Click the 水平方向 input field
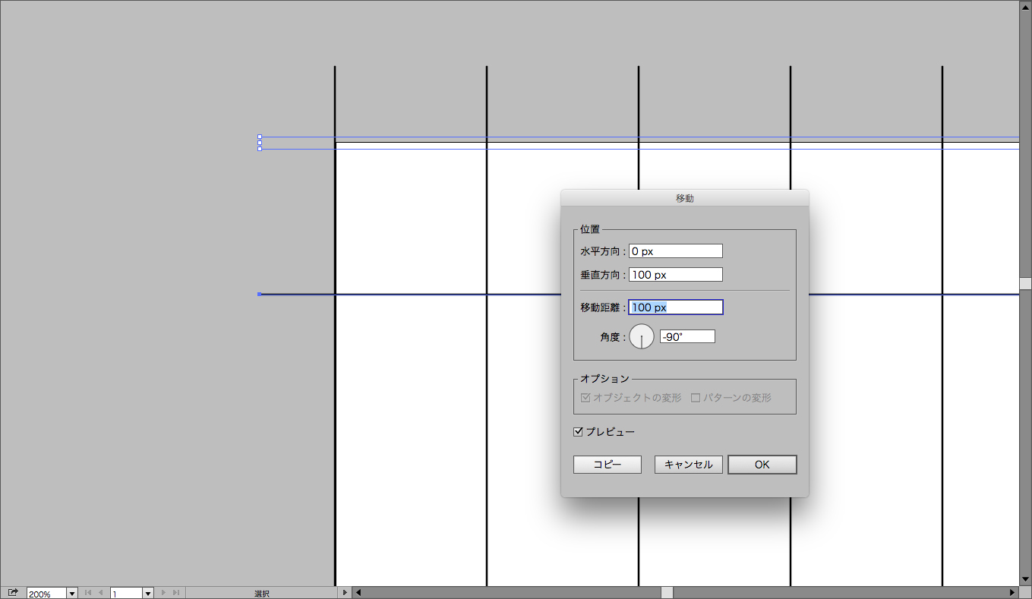 click(675, 251)
